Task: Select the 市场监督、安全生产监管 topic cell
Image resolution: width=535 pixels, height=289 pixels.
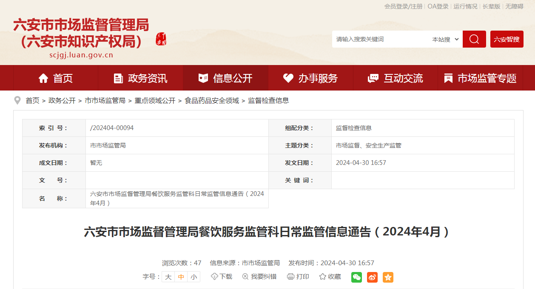Action: pos(369,145)
